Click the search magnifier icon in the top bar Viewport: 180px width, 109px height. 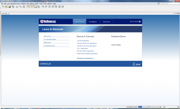click(x=159, y=3)
